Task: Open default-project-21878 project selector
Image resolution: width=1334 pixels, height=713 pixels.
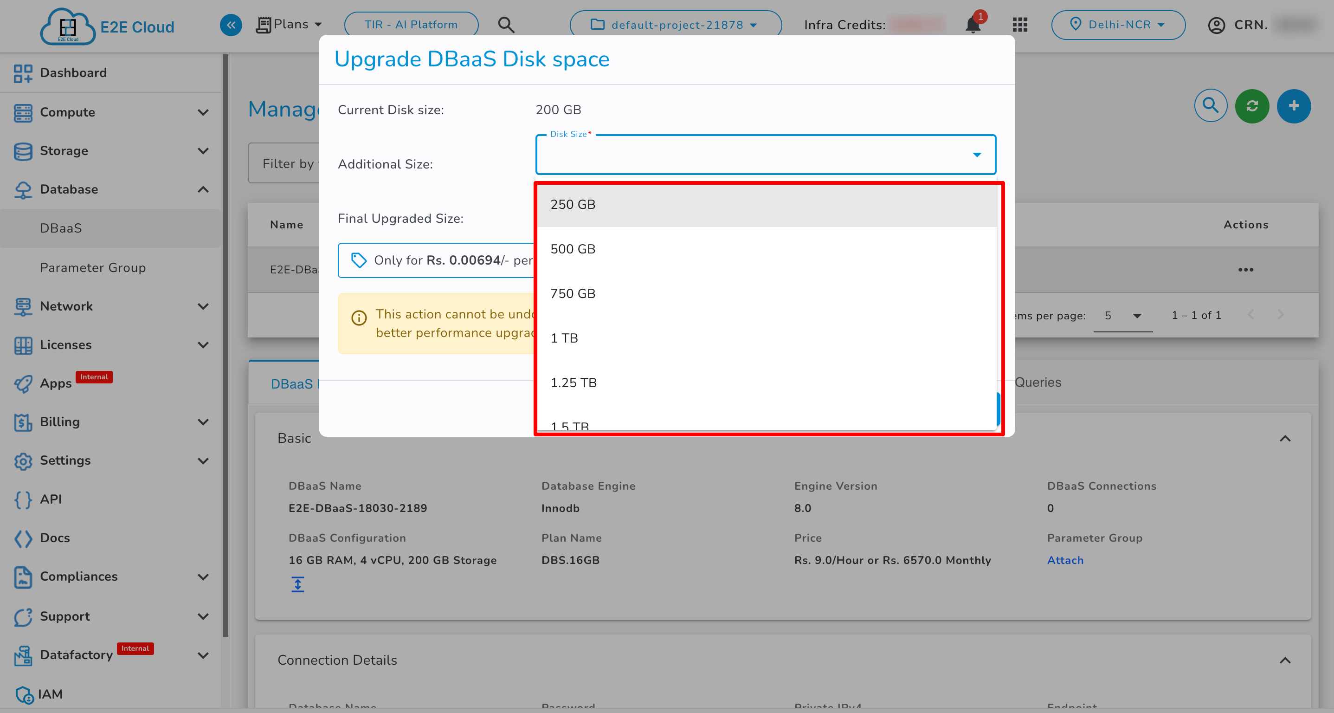Action: coord(675,24)
